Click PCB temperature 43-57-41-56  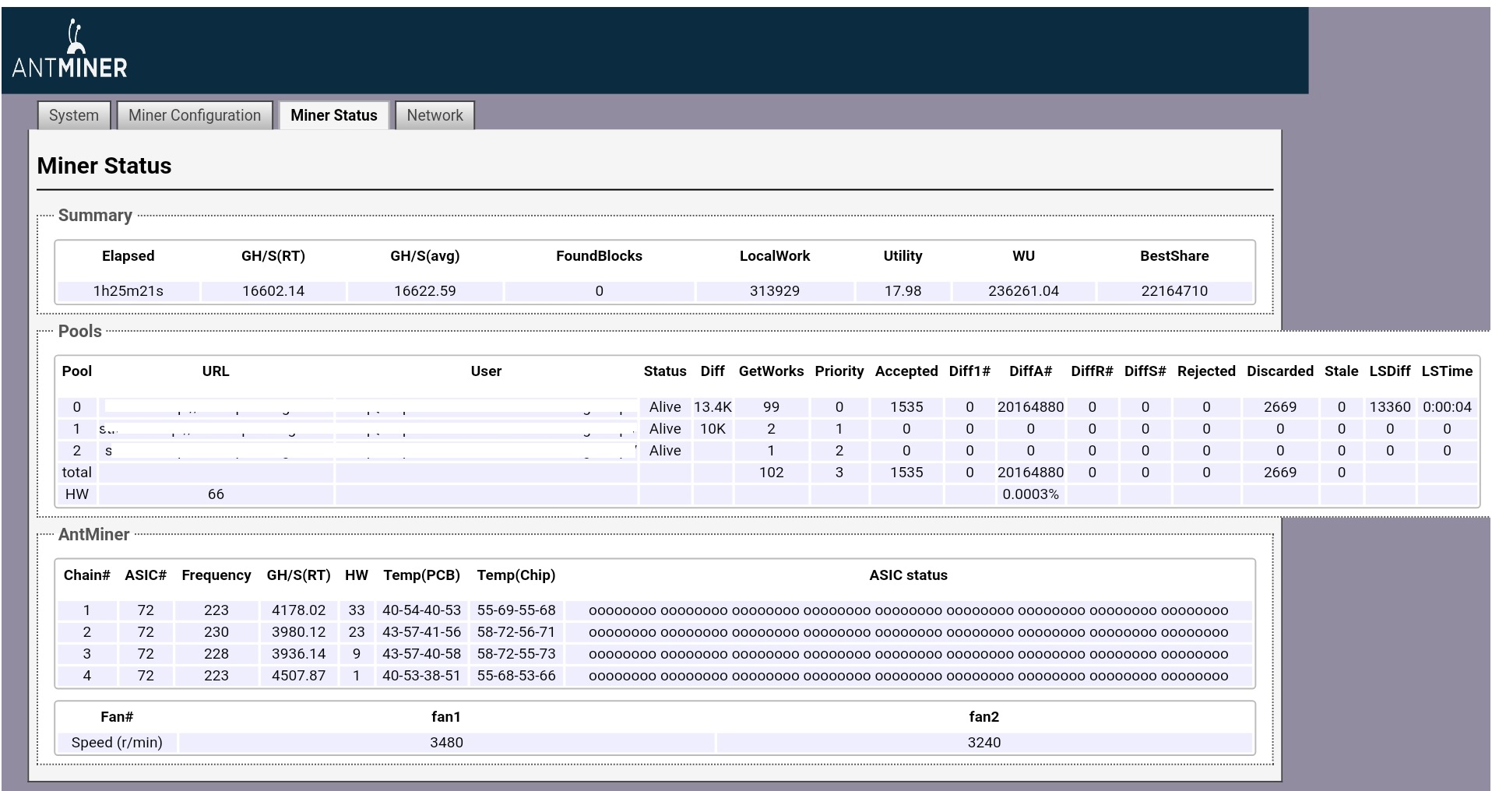point(421,632)
